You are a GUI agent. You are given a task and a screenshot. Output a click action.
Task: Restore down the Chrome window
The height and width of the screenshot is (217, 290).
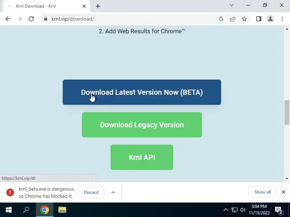tap(265, 5)
